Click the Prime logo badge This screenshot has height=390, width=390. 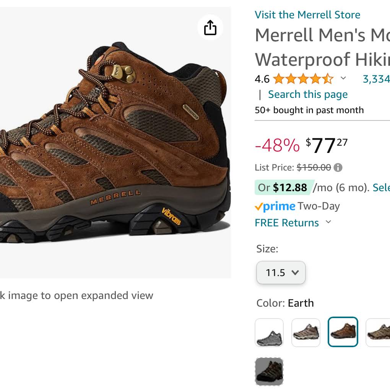point(275,206)
